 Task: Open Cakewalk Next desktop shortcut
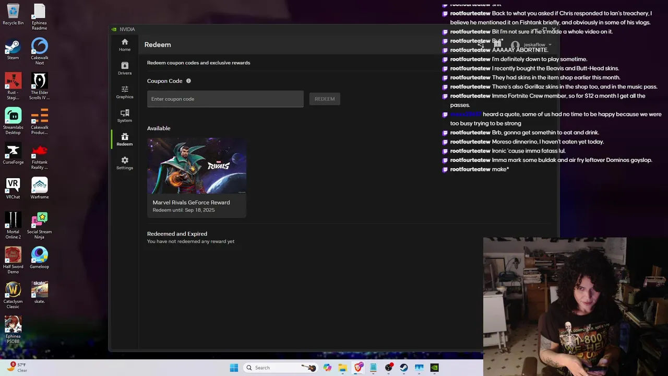pos(39,51)
